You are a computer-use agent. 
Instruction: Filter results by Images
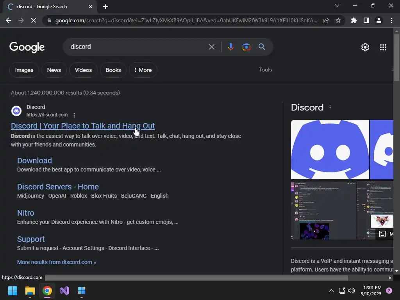(x=24, y=70)
